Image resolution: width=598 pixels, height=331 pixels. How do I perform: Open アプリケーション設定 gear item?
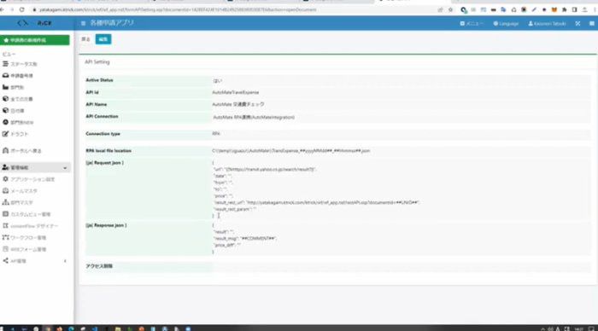(28, 179)
